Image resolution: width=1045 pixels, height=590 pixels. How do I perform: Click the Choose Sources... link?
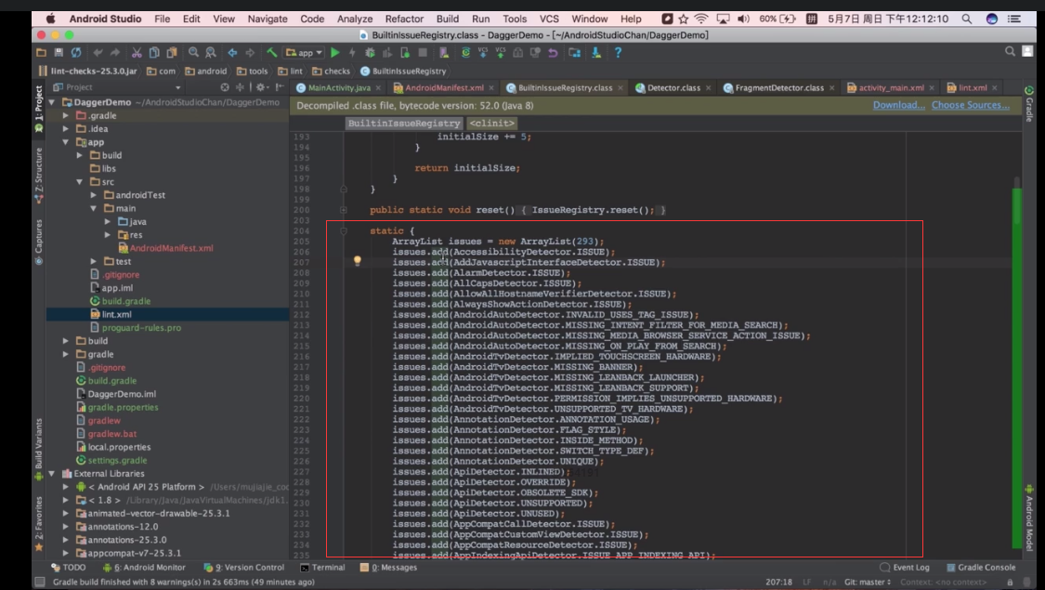click(971, 105)
